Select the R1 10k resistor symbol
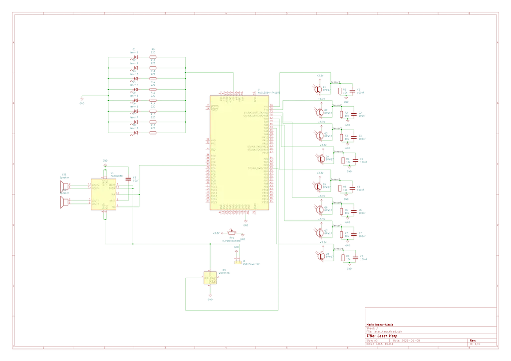511x361 pixels. [x=340, y=91]
